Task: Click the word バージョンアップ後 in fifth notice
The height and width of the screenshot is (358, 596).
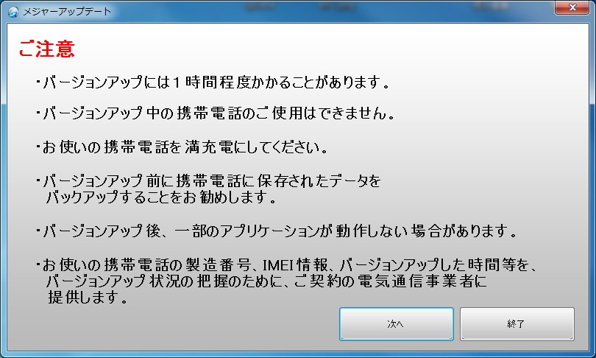Action: pos(102,231)
